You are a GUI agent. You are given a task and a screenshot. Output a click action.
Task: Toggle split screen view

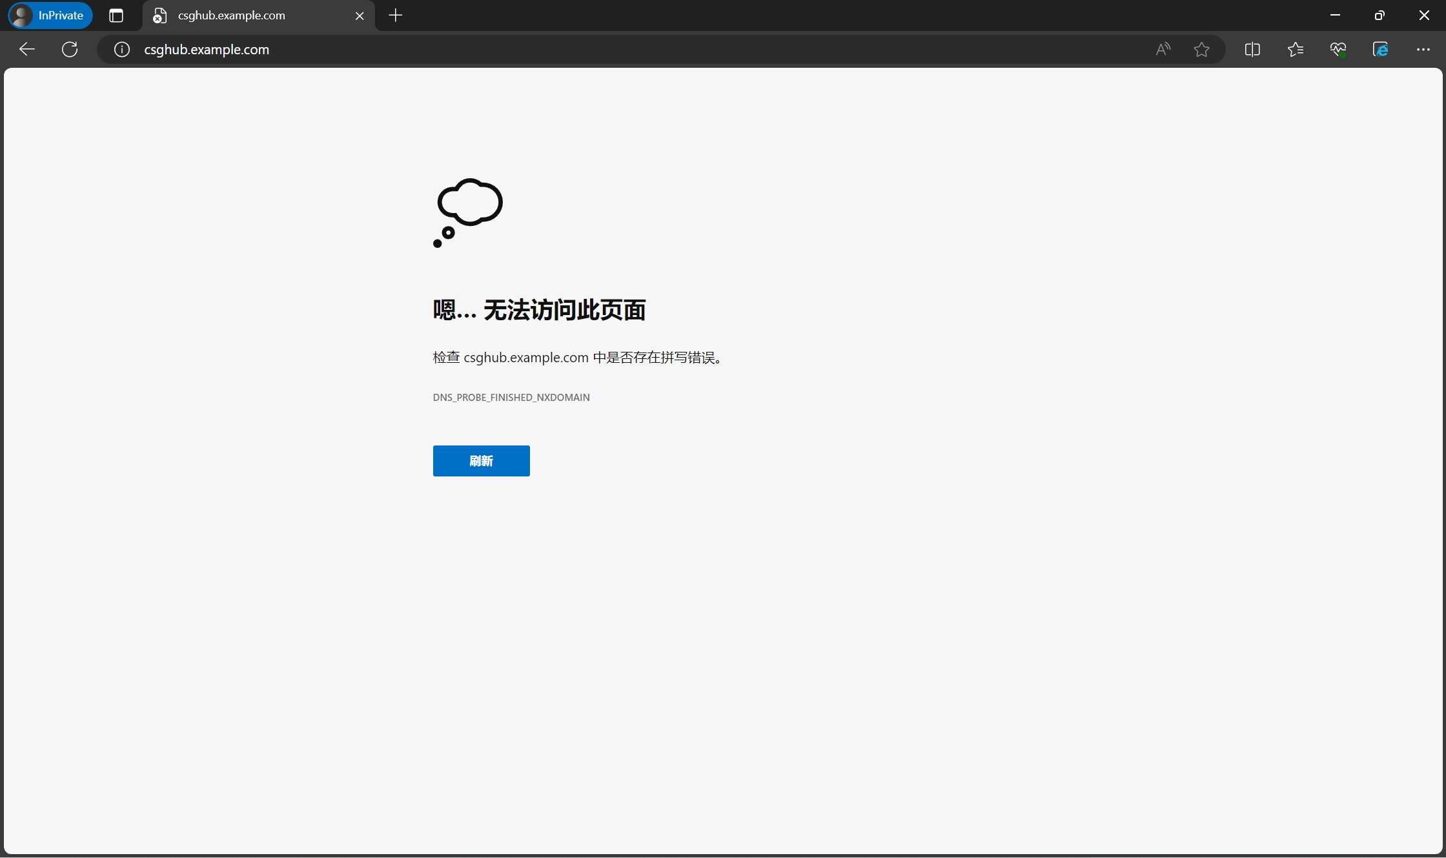[x=1252, y=50]
